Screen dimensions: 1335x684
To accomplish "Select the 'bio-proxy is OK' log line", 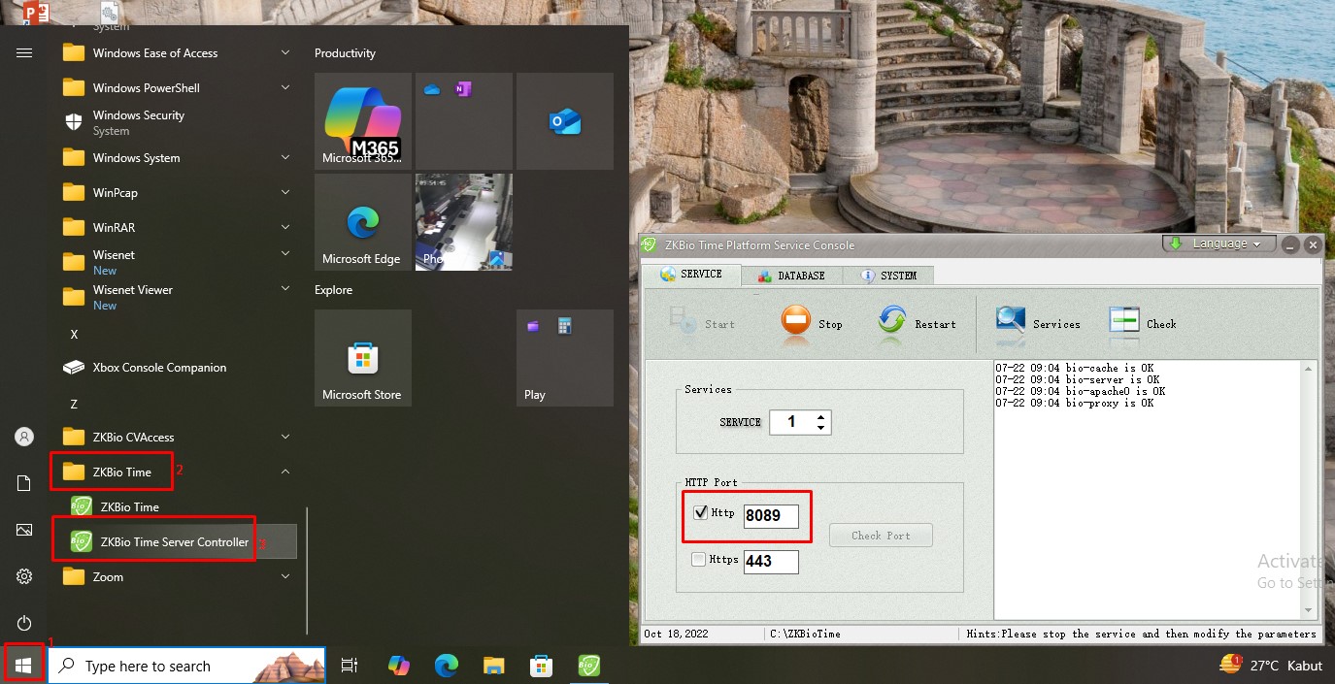I will [1074, 403].
